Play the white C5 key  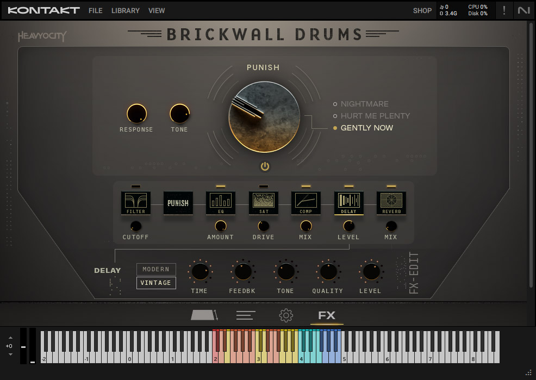pos(344,358)
